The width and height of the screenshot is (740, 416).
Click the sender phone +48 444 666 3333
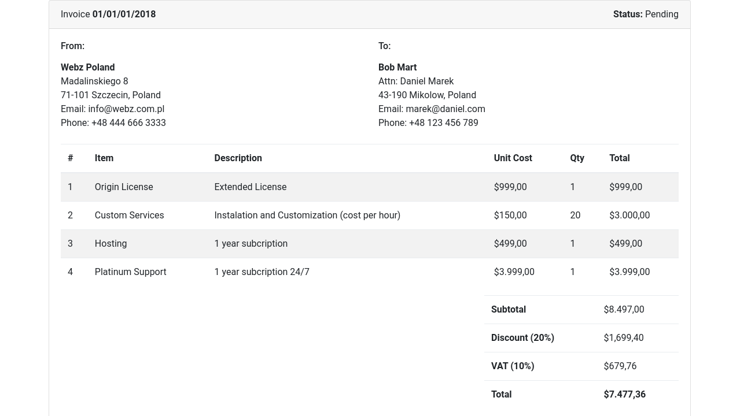tap(128, 122)
